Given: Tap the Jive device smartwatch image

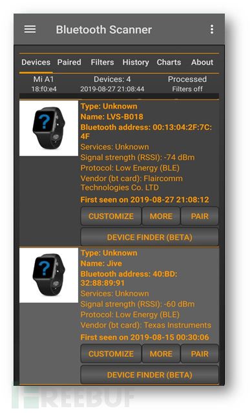Looking at the screenshot, I should point(48,275).
